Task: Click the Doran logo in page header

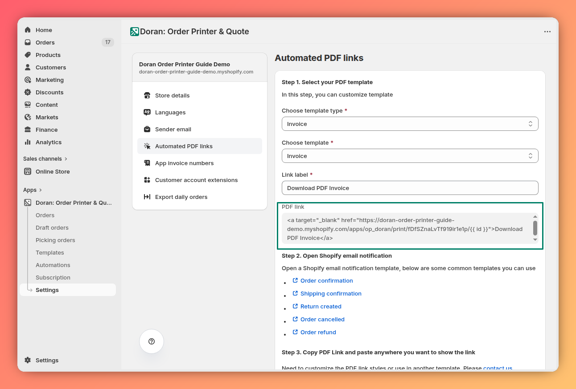Action: point(135,32)
